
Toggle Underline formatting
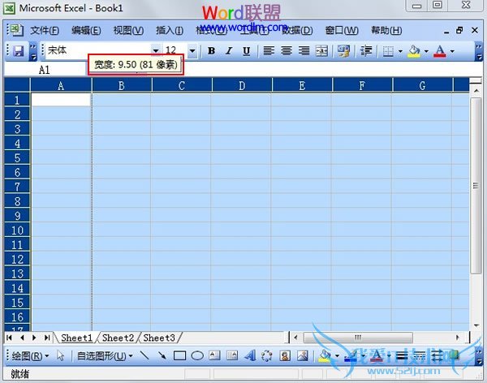click(246, 50)
